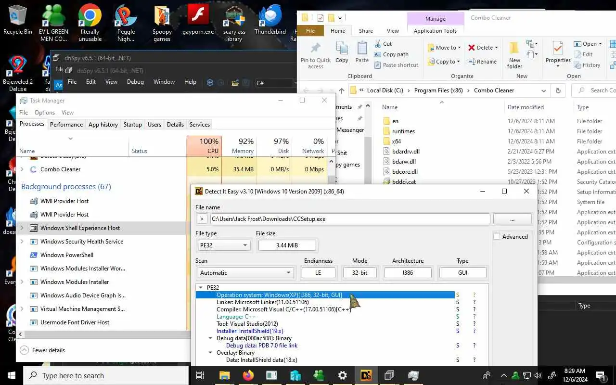
Task: Select the runtimes folder in Explorer
Action: (x=403, y=131)
